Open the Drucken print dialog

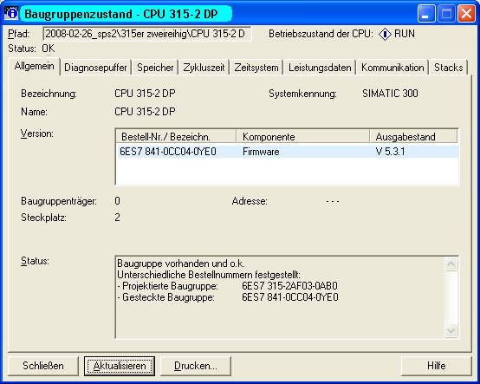point(196,366)
